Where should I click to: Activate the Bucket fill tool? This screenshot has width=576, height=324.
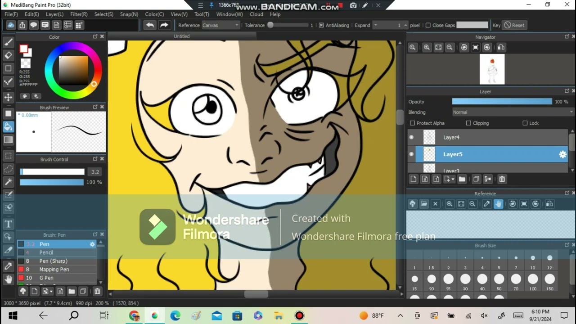point(8,127)
